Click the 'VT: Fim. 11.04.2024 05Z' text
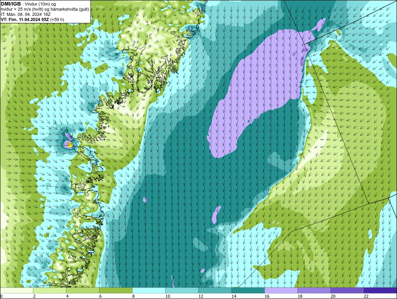Image resolution: width=397 pixels, height=299 pixels. (x=25, y=19)
